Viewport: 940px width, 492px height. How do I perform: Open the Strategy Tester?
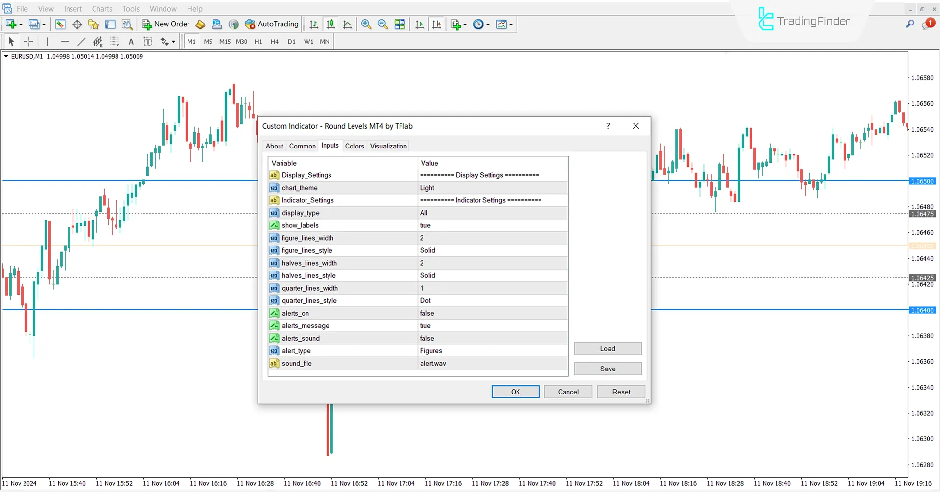coord(127,24)
